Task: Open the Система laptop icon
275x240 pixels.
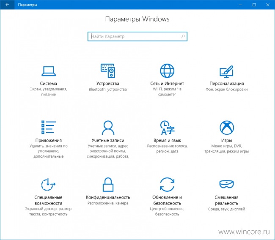Action: click(49, 71)
